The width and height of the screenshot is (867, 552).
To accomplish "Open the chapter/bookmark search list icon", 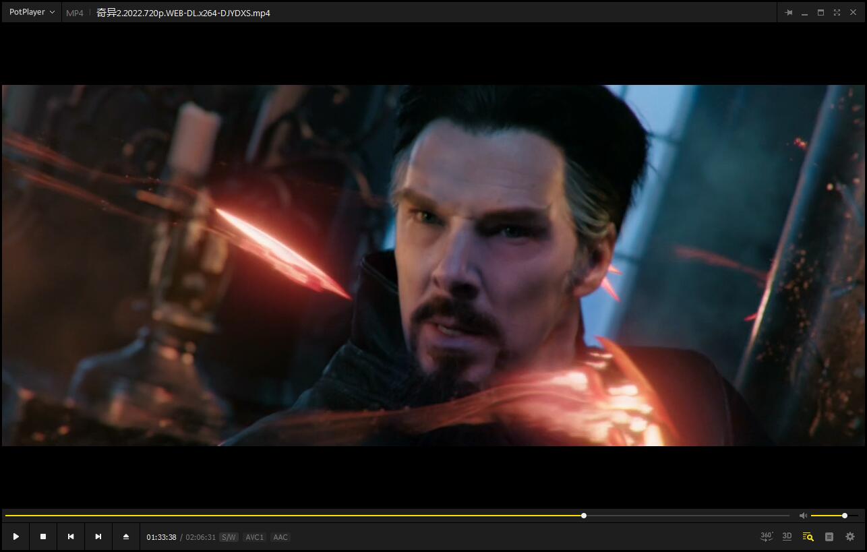I will pos(808,536).
